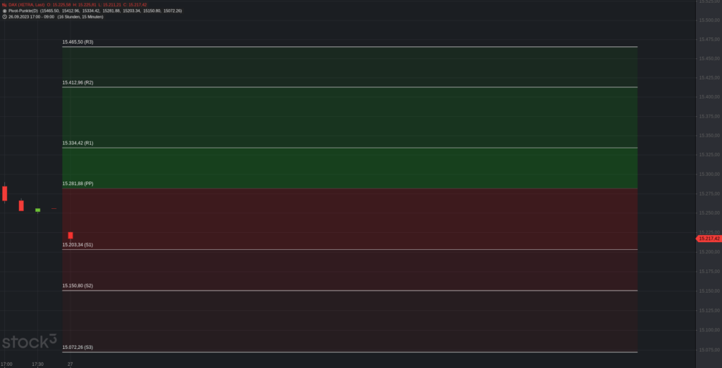Click the 17:30 time axis marker
Screen dimensions: 722x368
[x=38, y=364]
